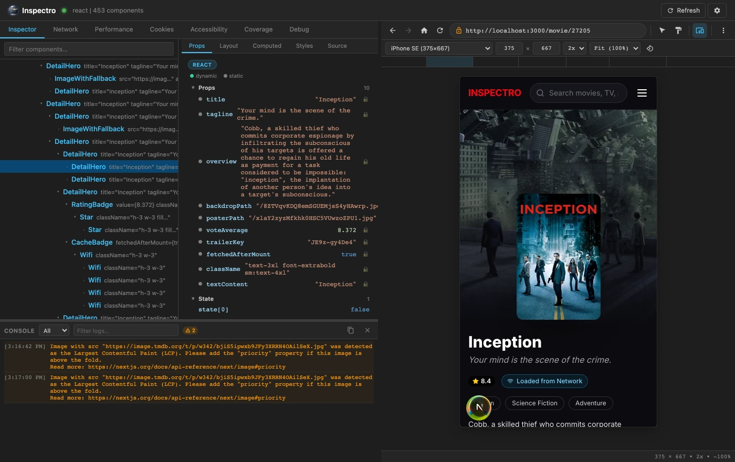Open the console level filter All dropdown
This screenshot has width=735, height=462.
[x=54, y=330]
